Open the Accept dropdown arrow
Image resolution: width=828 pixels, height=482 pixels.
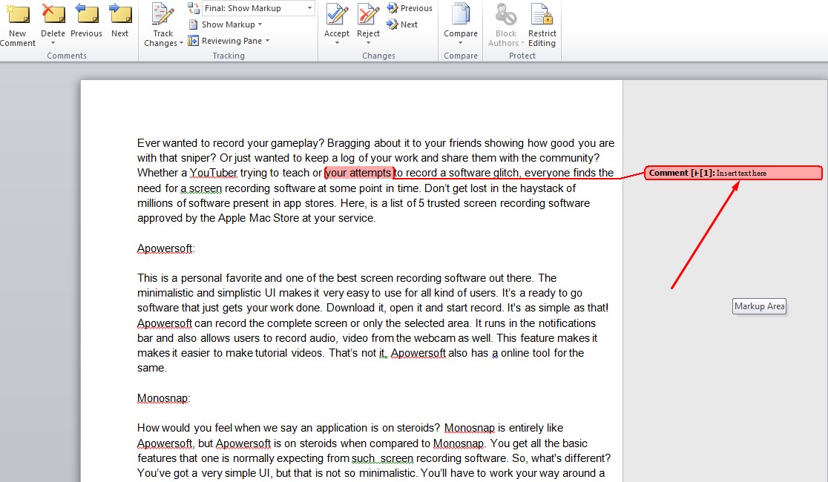coord(336,43)
